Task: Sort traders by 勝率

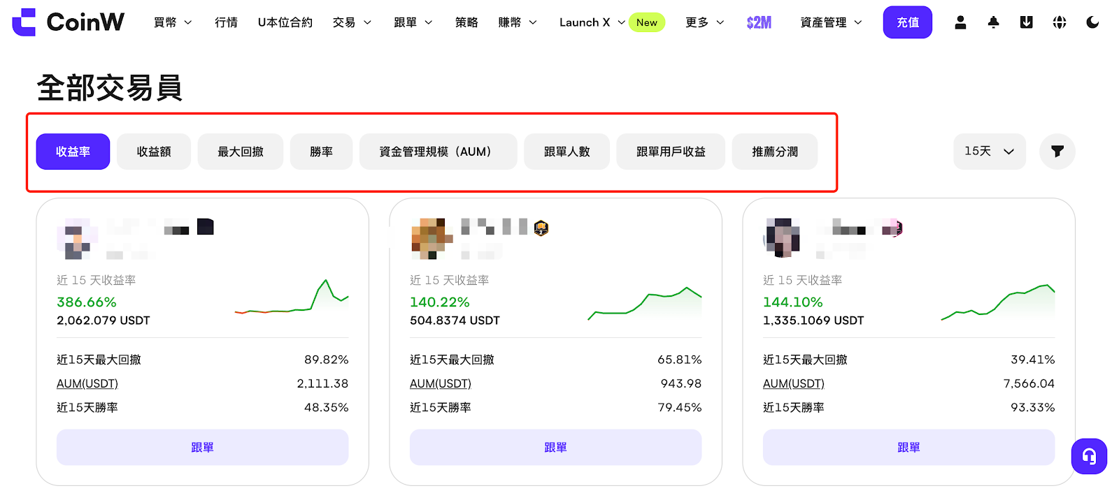Action: [321, 152]
